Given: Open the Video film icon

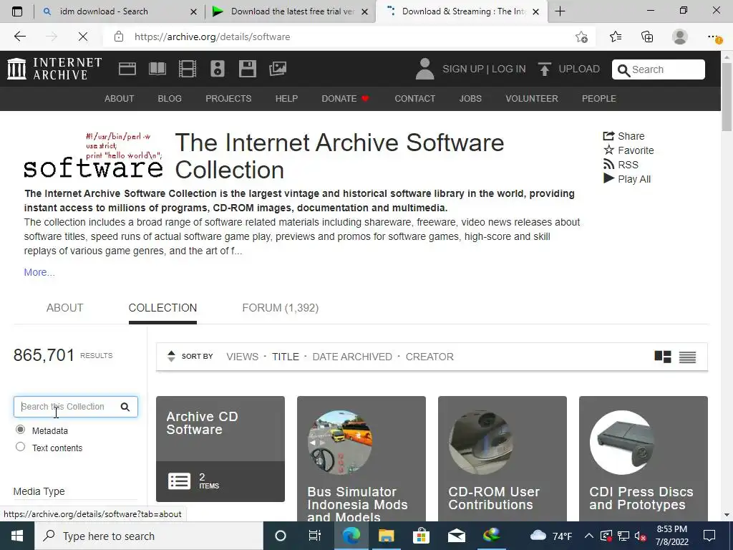Looking at the screenshot, I should tap(188, 69).
